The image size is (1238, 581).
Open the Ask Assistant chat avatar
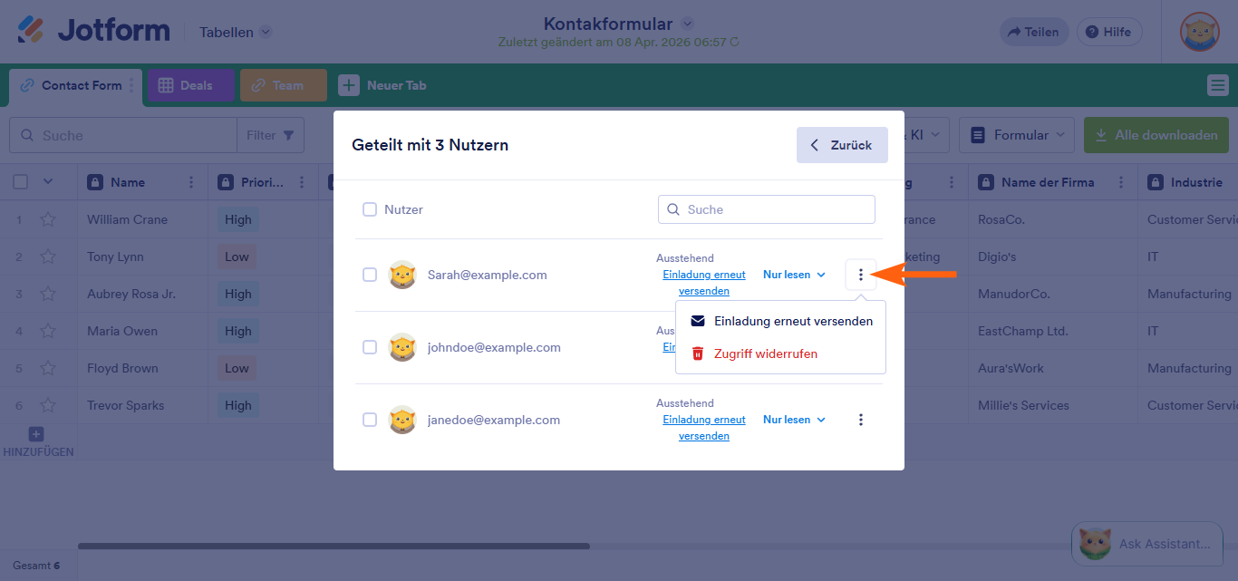[x=1095, y=544]
